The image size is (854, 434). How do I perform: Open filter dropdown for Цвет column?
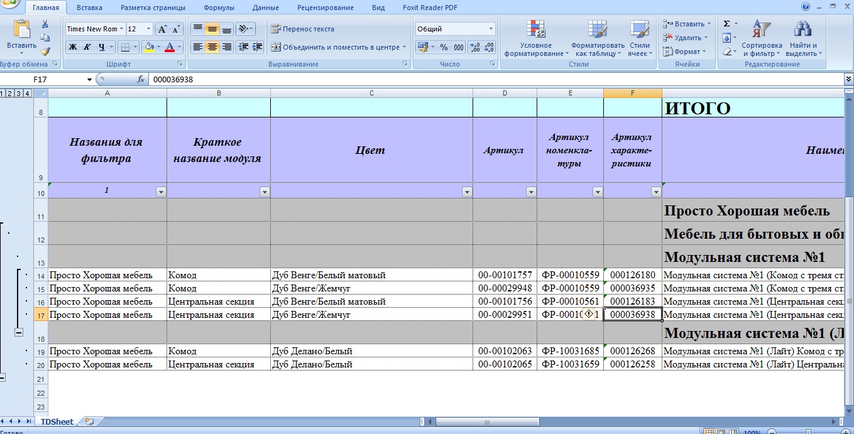click(x=466, y=192)
